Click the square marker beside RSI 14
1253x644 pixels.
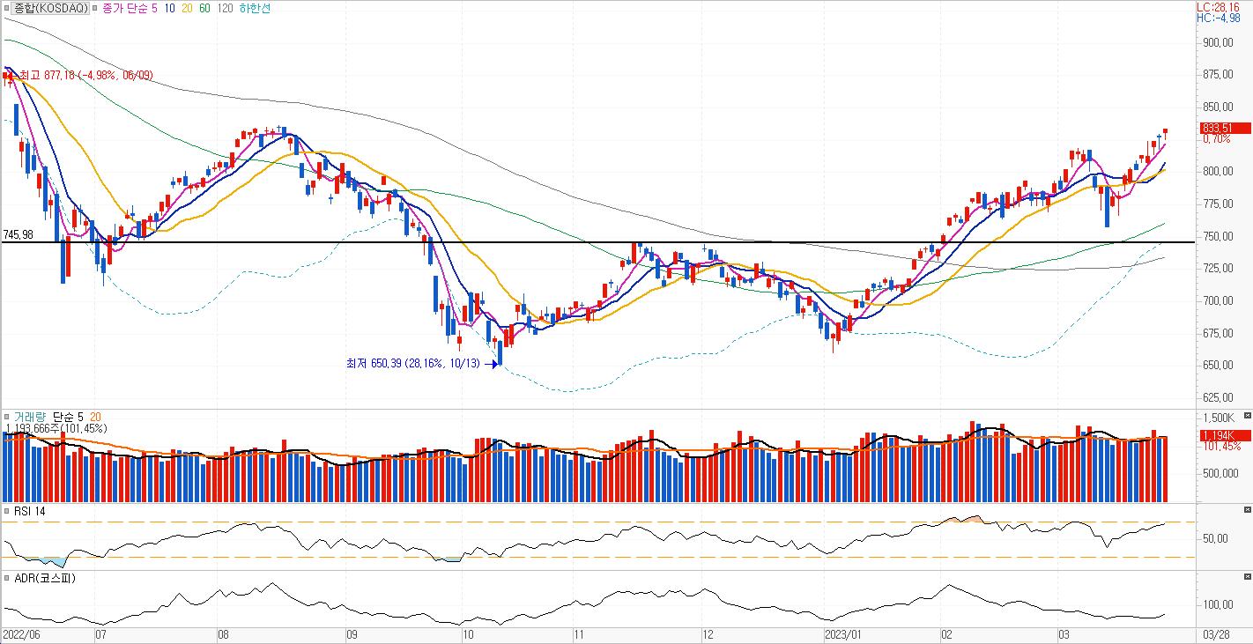click(x=7, y=512)
